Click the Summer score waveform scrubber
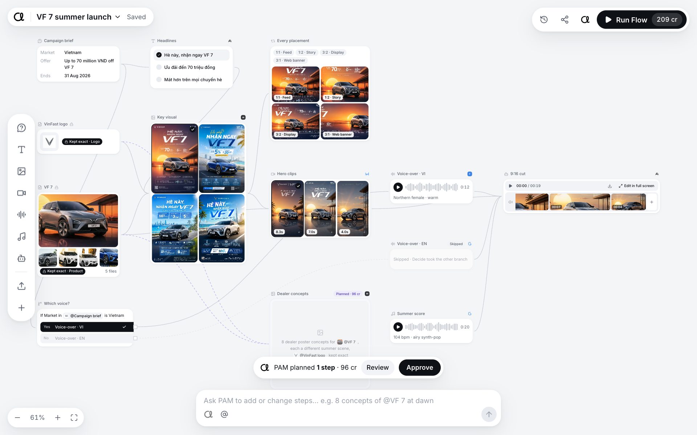Viewport: 697px width, 435px height. 431,327
